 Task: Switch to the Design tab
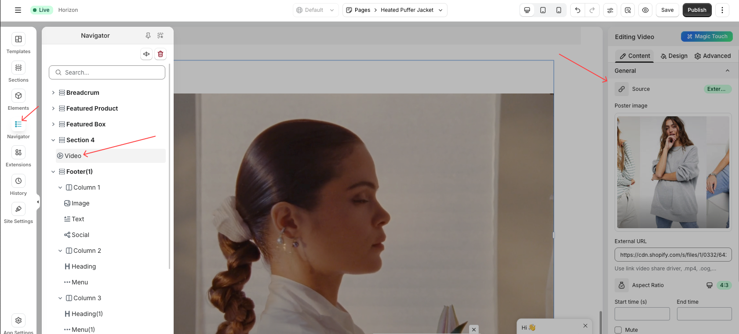pos(674,56)
